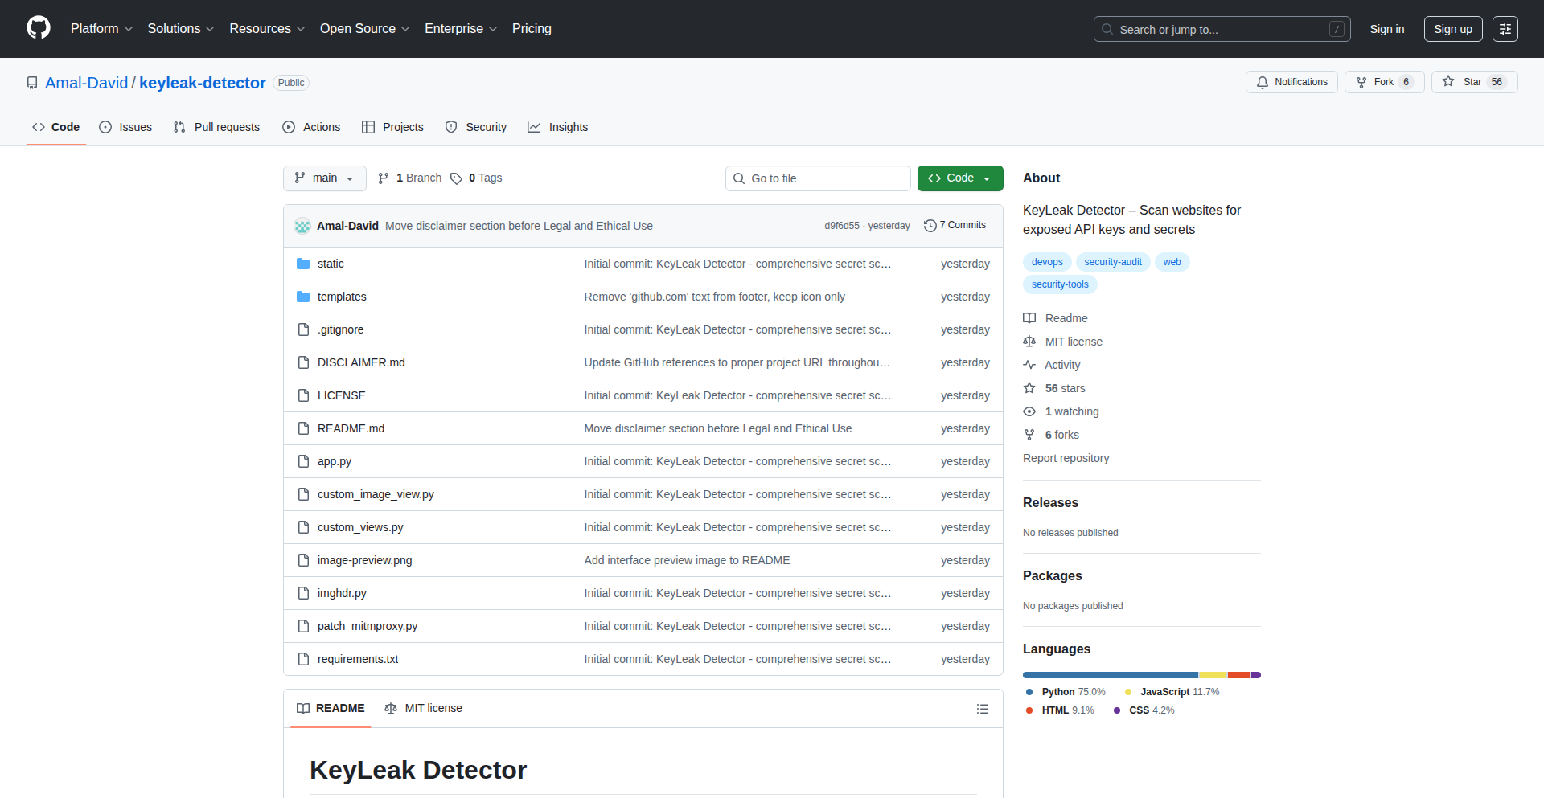The width and height of the screenshot is (1544, 798).
Task: Open the green Code dropdown button
Action: tap(959, 178)
